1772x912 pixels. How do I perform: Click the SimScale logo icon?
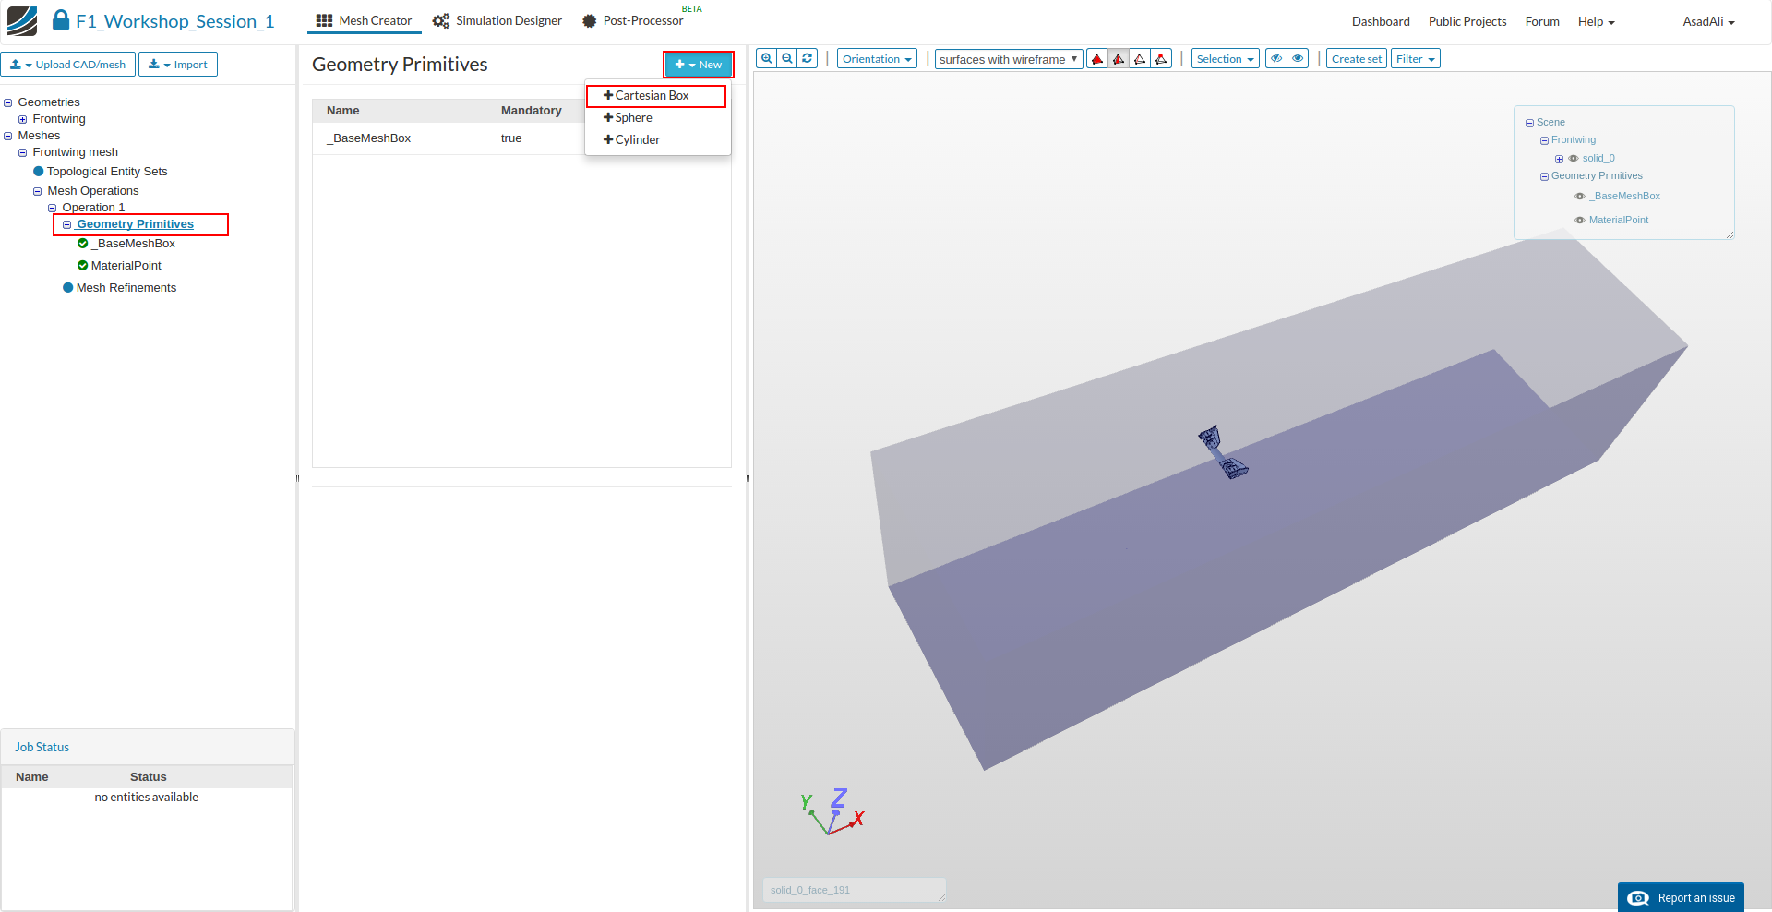(22, 20)
